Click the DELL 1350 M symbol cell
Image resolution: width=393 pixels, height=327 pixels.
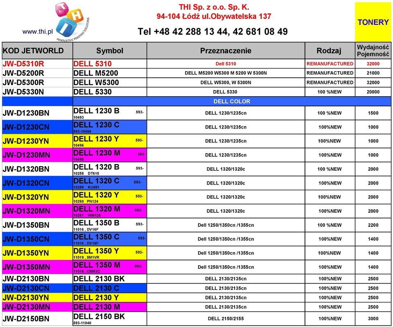click(x=110, y=267)
